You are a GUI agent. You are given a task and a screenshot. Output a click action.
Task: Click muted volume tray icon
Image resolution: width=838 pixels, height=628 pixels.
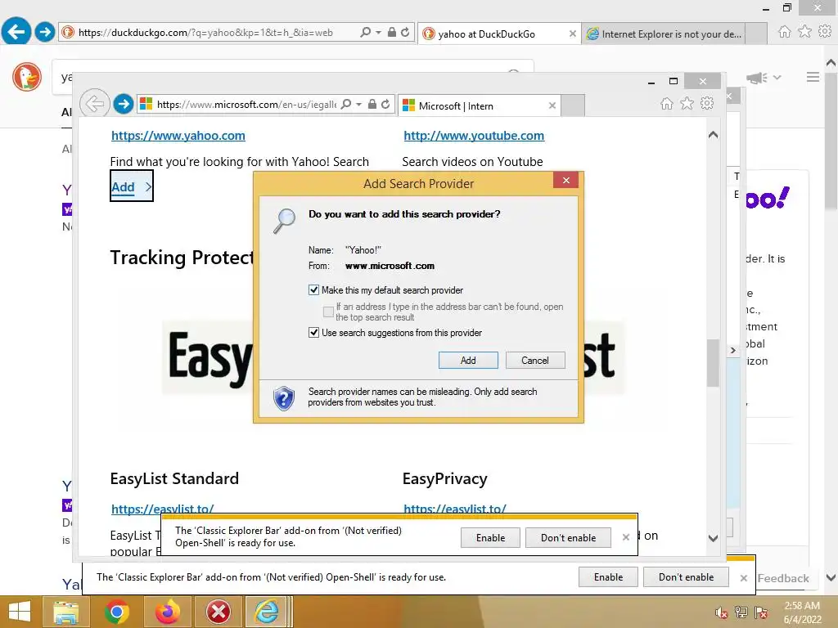(x=722, y=612)
